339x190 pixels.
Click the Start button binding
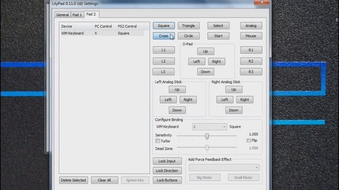218,36
